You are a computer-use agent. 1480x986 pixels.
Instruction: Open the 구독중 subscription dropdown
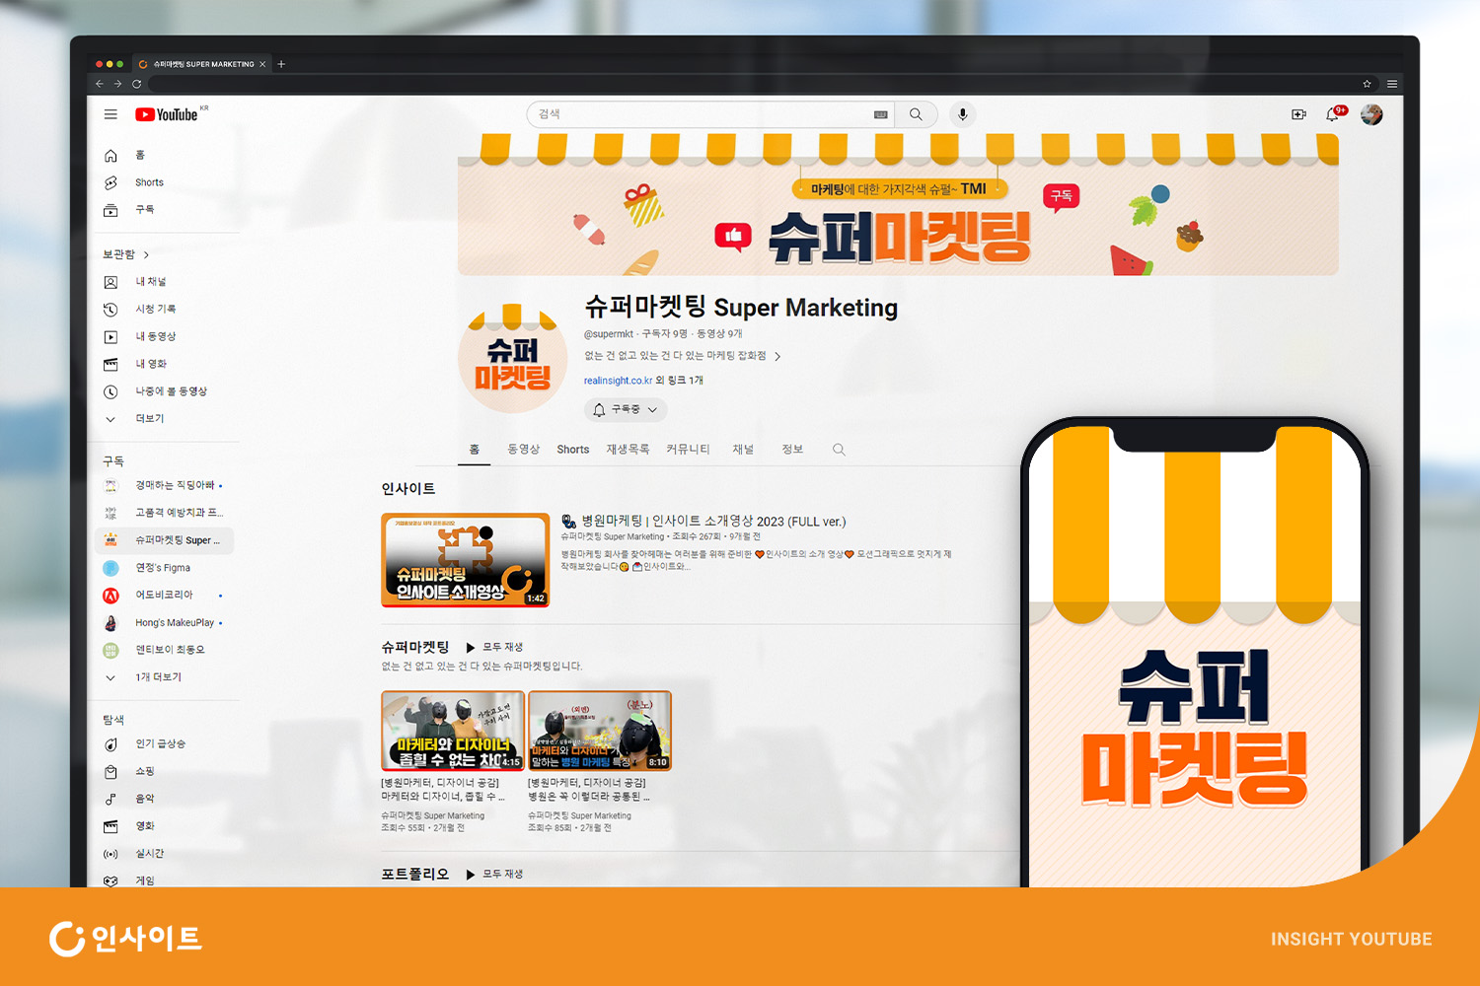[626, 409]
